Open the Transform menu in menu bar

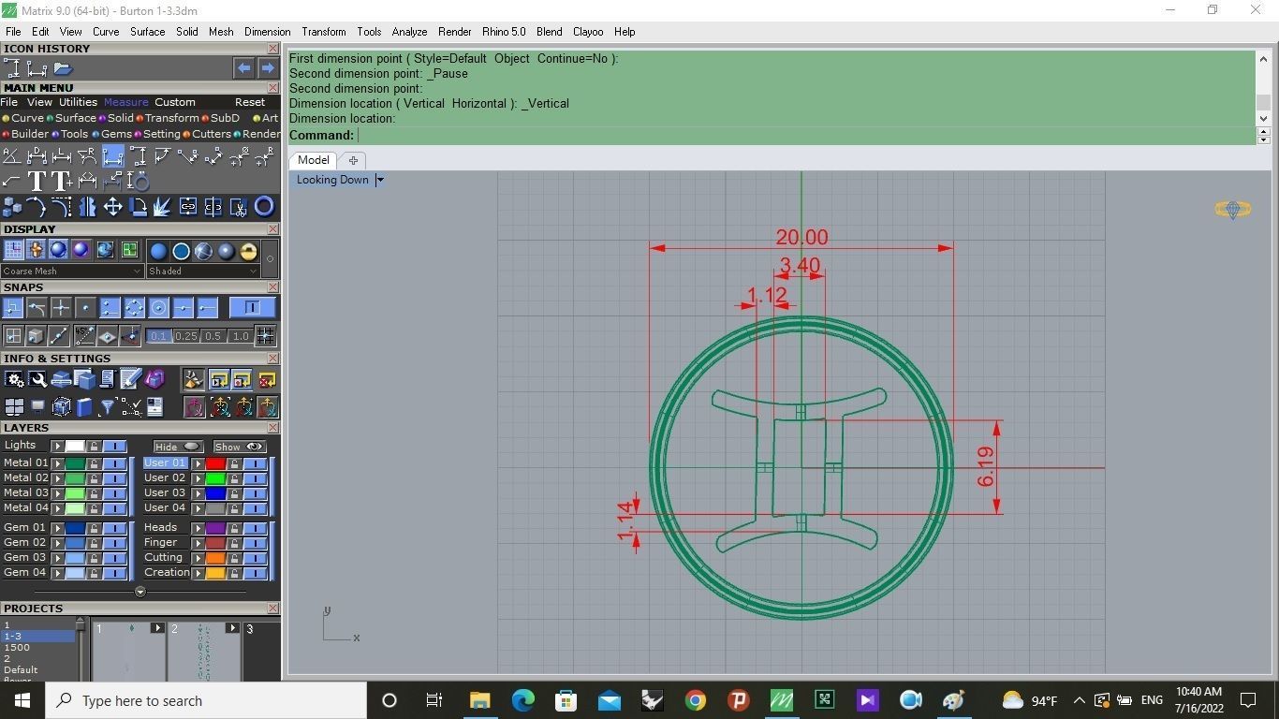(x=323, y=32)
